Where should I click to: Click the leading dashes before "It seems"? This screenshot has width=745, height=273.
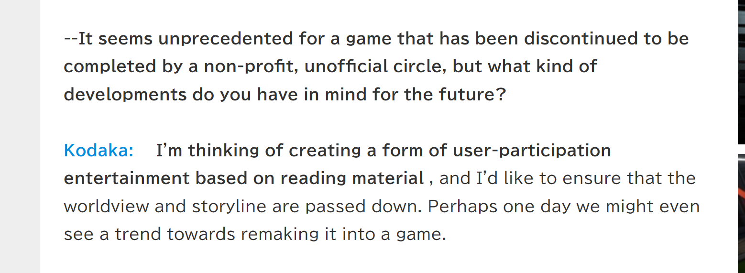pos(71,40)
